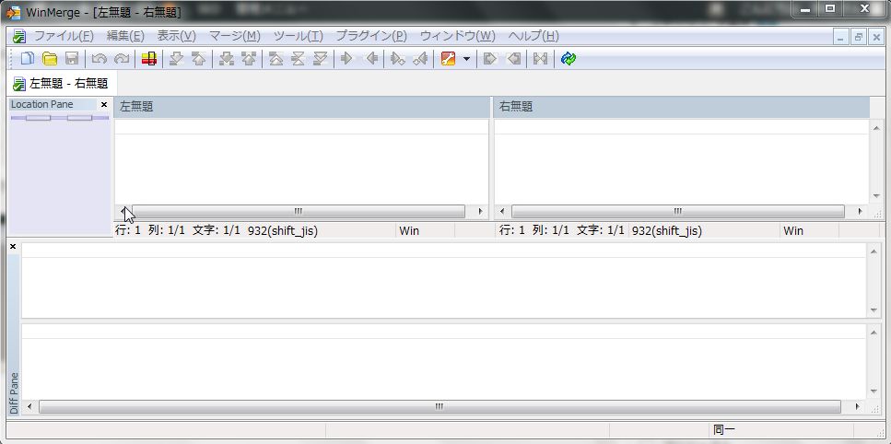Image resolution: width=891 pixels, height=444 pixels.
Task: Click left status bar Win line ending
Action: coord(409,230)
